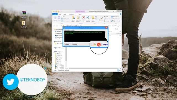The image size is (177, 100).
Task: Collapse the ribbon with the chevron
Action: [x=118, y=14]
